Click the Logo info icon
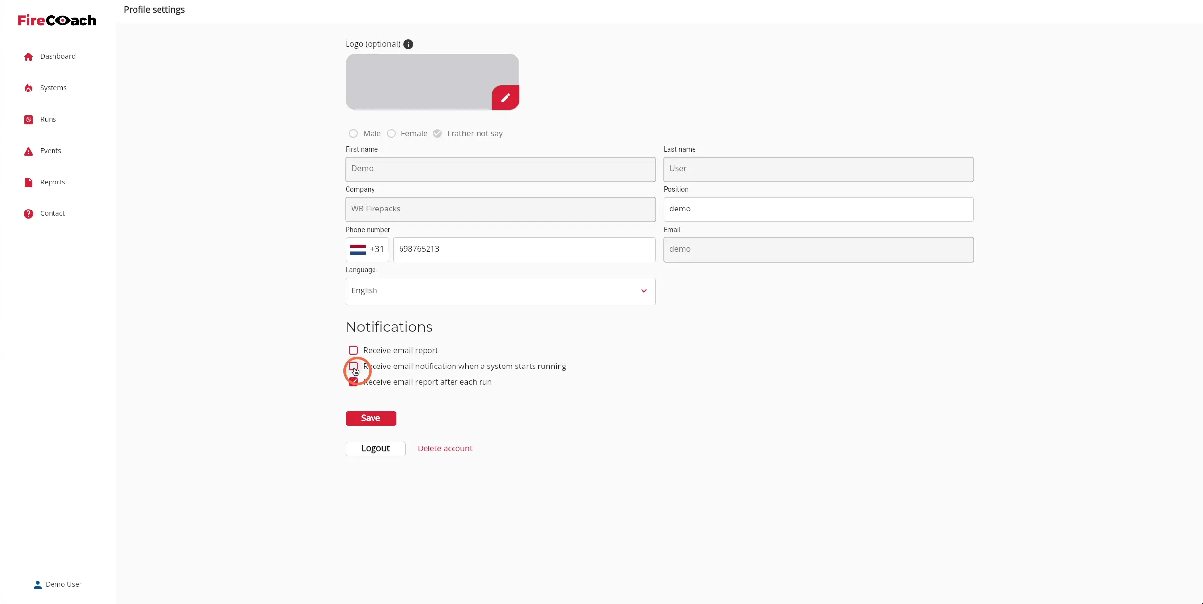 [408, 44]
